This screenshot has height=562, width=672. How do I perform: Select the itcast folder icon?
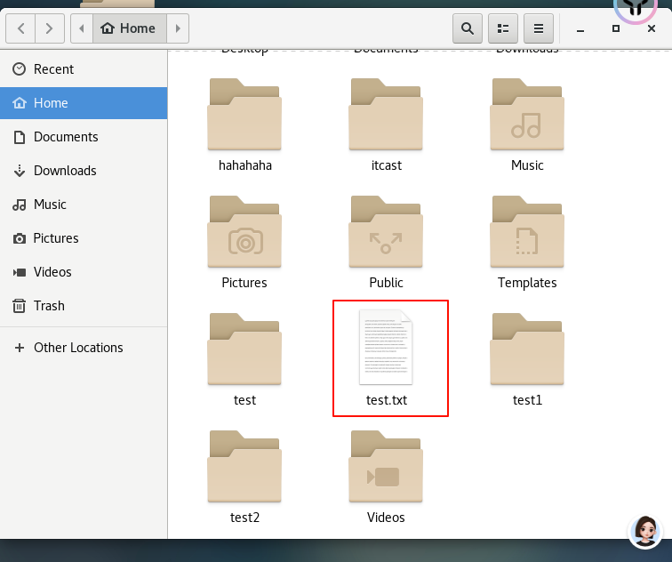[386, 114]
